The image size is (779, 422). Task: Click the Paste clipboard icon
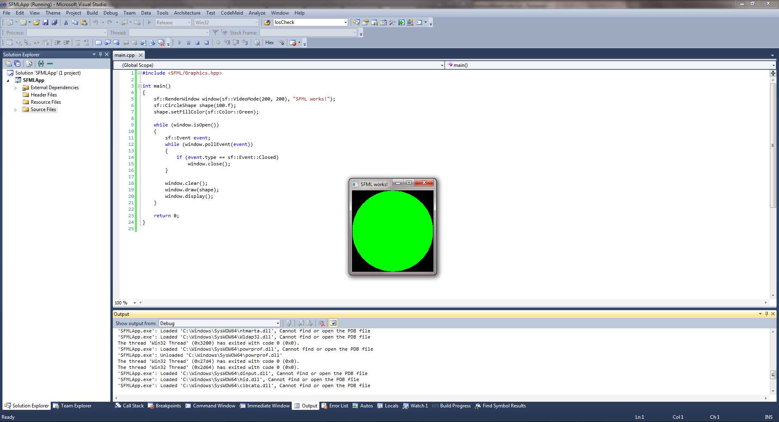click(84, 22)
